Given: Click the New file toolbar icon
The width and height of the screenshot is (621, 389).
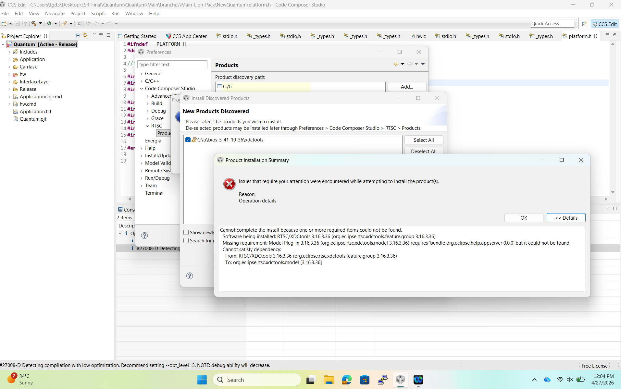Looking at the screenshot, I should tap(4, 23).
